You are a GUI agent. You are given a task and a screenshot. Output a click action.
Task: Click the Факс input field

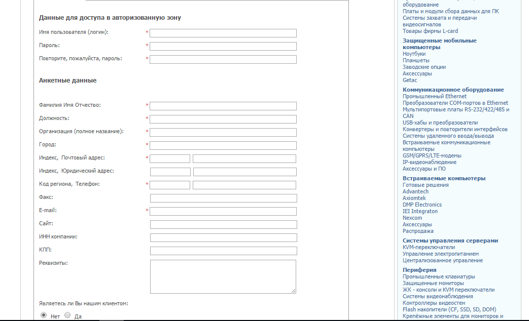click(223, 198)
